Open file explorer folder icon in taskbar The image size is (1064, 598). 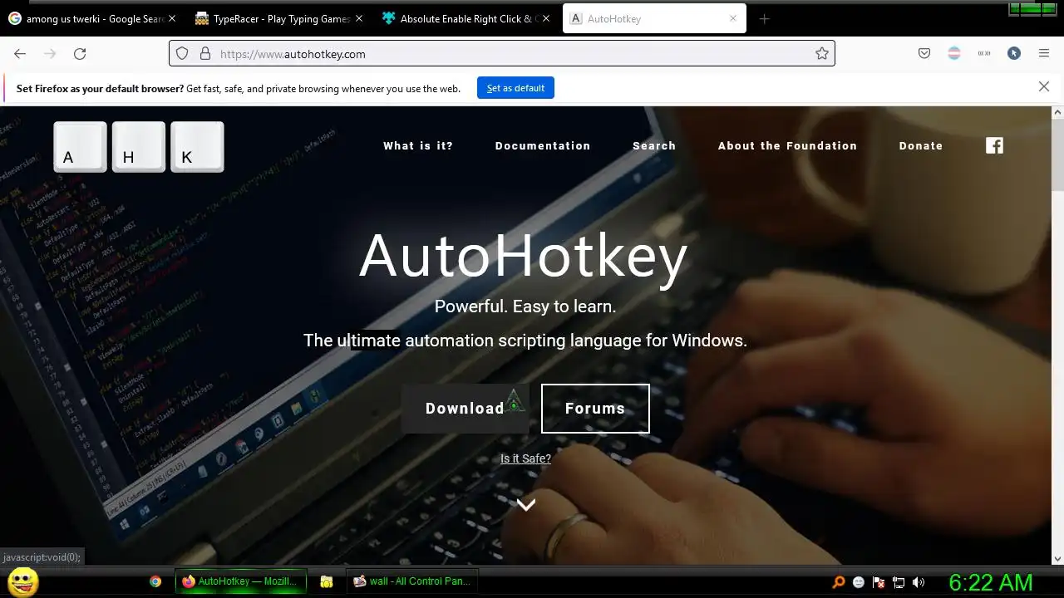click(x=327, y=581)
